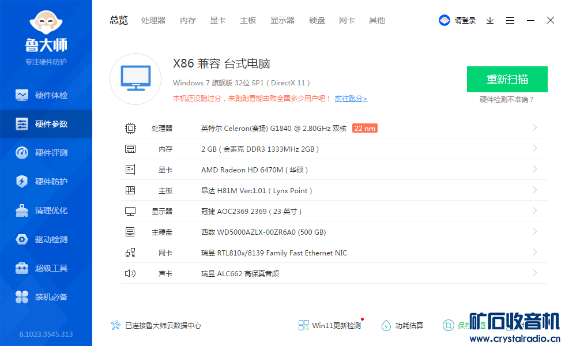Expand 显示器 row chevron
The height and width of the screenshot is (346, 565).
535,210
